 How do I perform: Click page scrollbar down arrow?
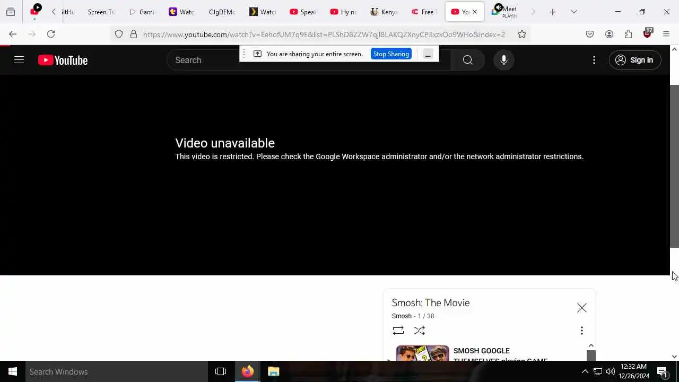(x=674, y=357)
